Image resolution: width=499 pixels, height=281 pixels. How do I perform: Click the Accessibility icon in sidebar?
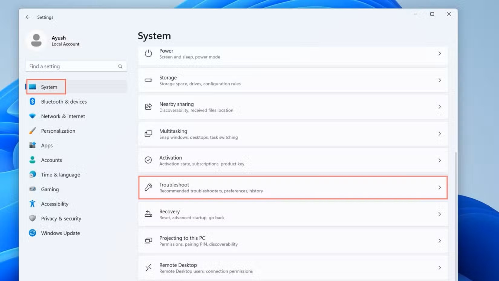click(33, 204)
